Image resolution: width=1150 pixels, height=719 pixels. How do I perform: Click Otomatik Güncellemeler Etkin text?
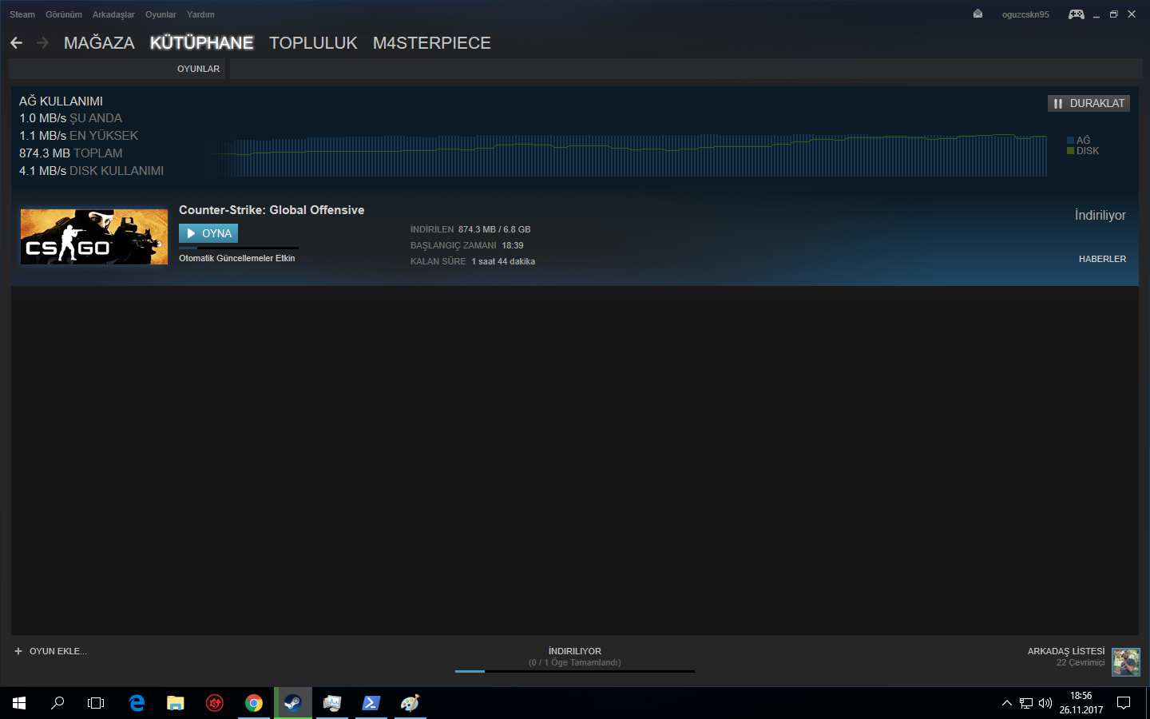click(237, 258)
